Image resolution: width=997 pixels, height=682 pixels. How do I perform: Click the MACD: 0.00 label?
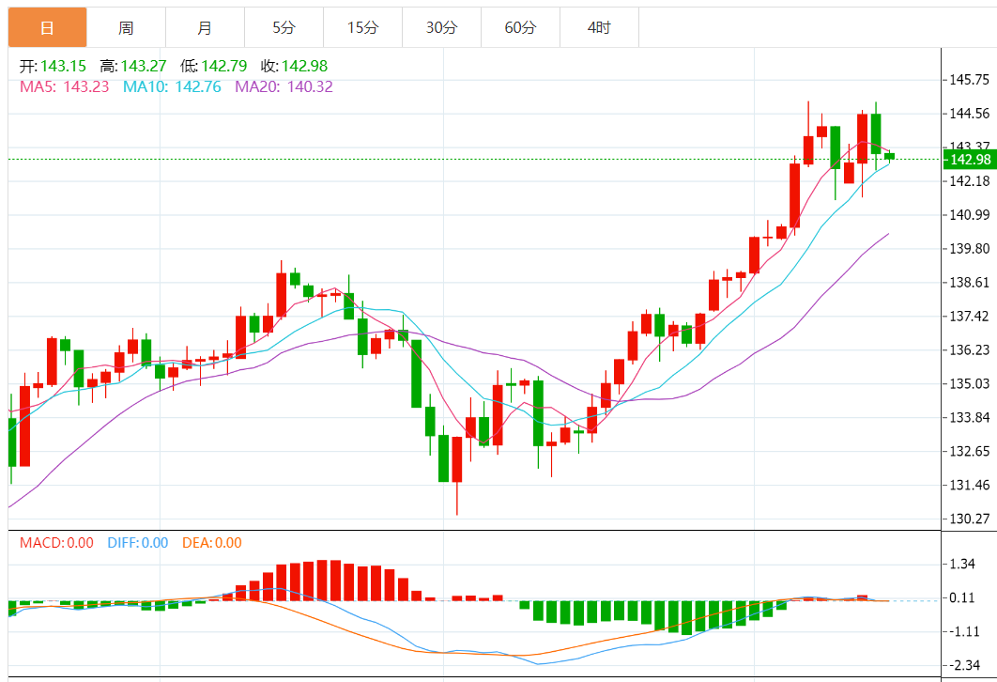[56, 543]
